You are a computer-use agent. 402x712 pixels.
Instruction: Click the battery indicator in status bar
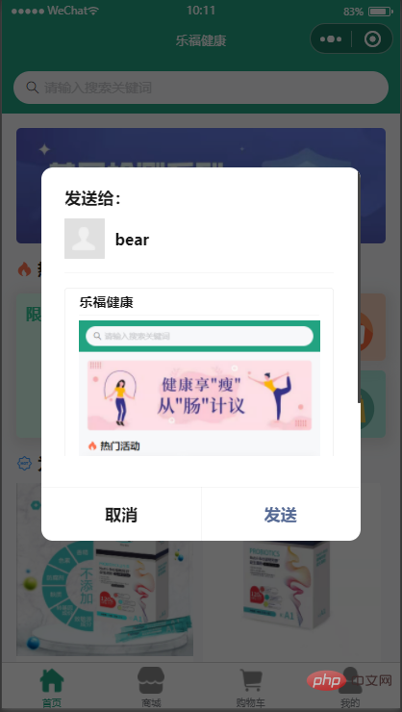pos(380,11)
